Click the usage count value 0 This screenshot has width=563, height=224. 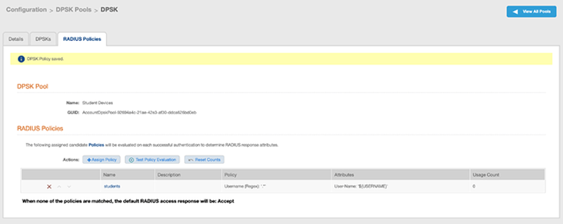474,186
